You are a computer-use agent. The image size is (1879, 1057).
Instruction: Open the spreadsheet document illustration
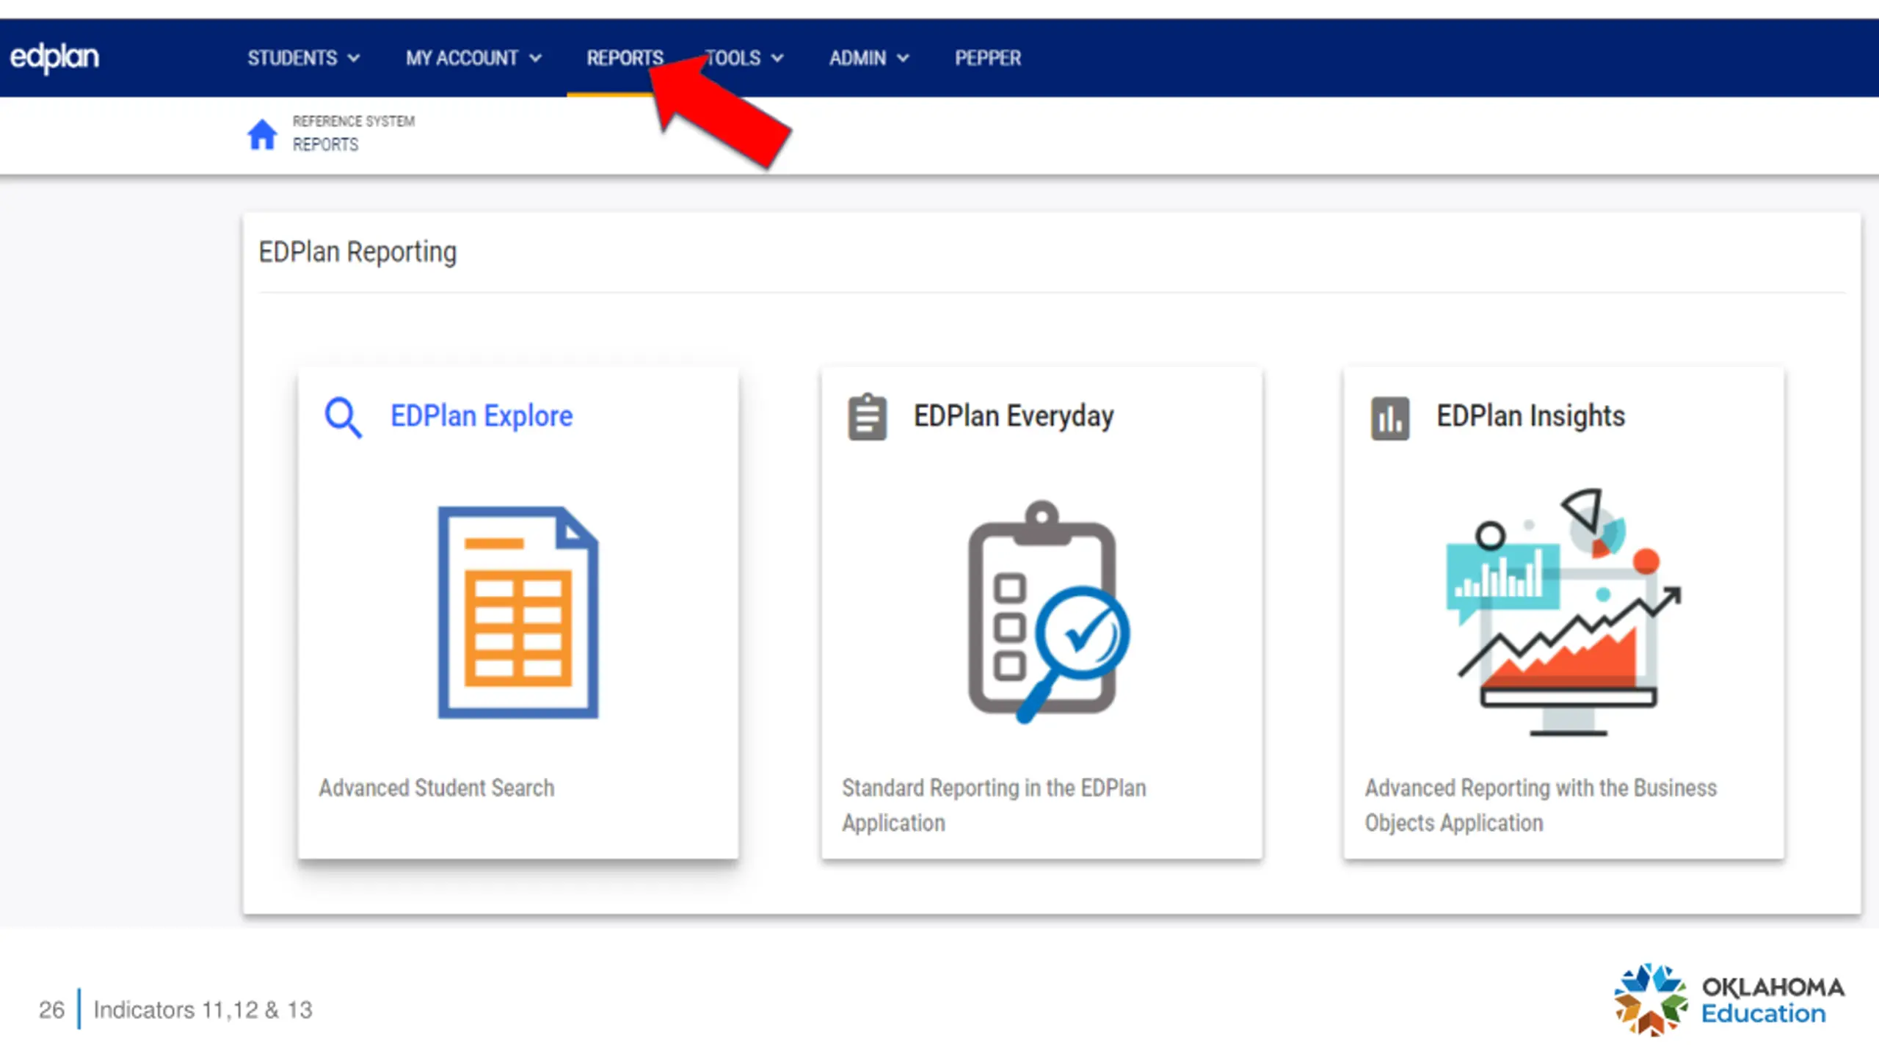click(518, 612)
